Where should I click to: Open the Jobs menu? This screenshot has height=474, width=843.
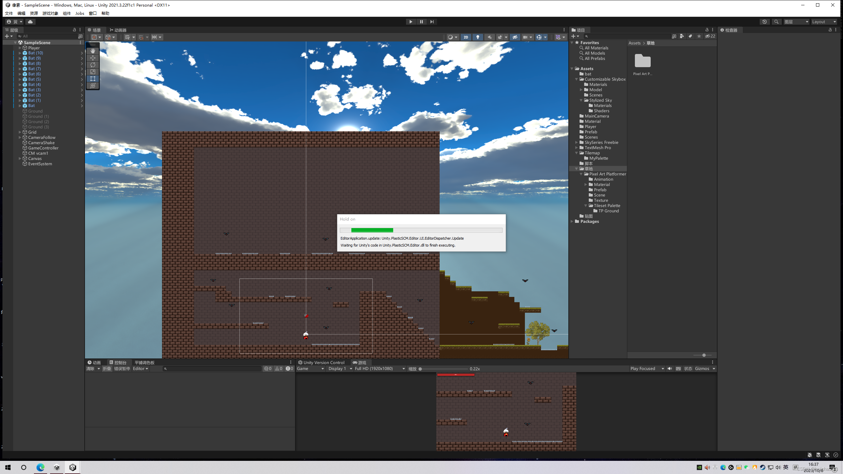(x=80, y=13)
